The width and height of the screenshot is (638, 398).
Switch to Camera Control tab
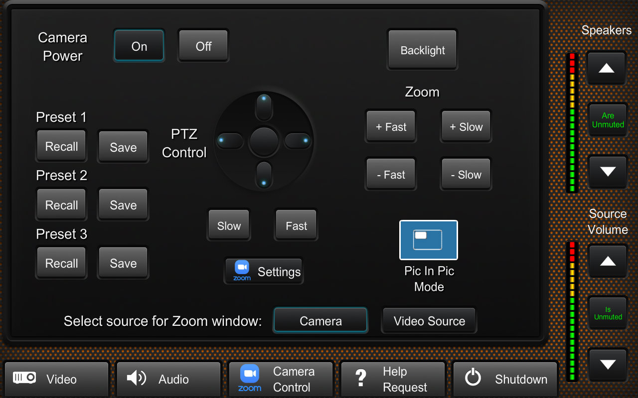coord(281,379)
